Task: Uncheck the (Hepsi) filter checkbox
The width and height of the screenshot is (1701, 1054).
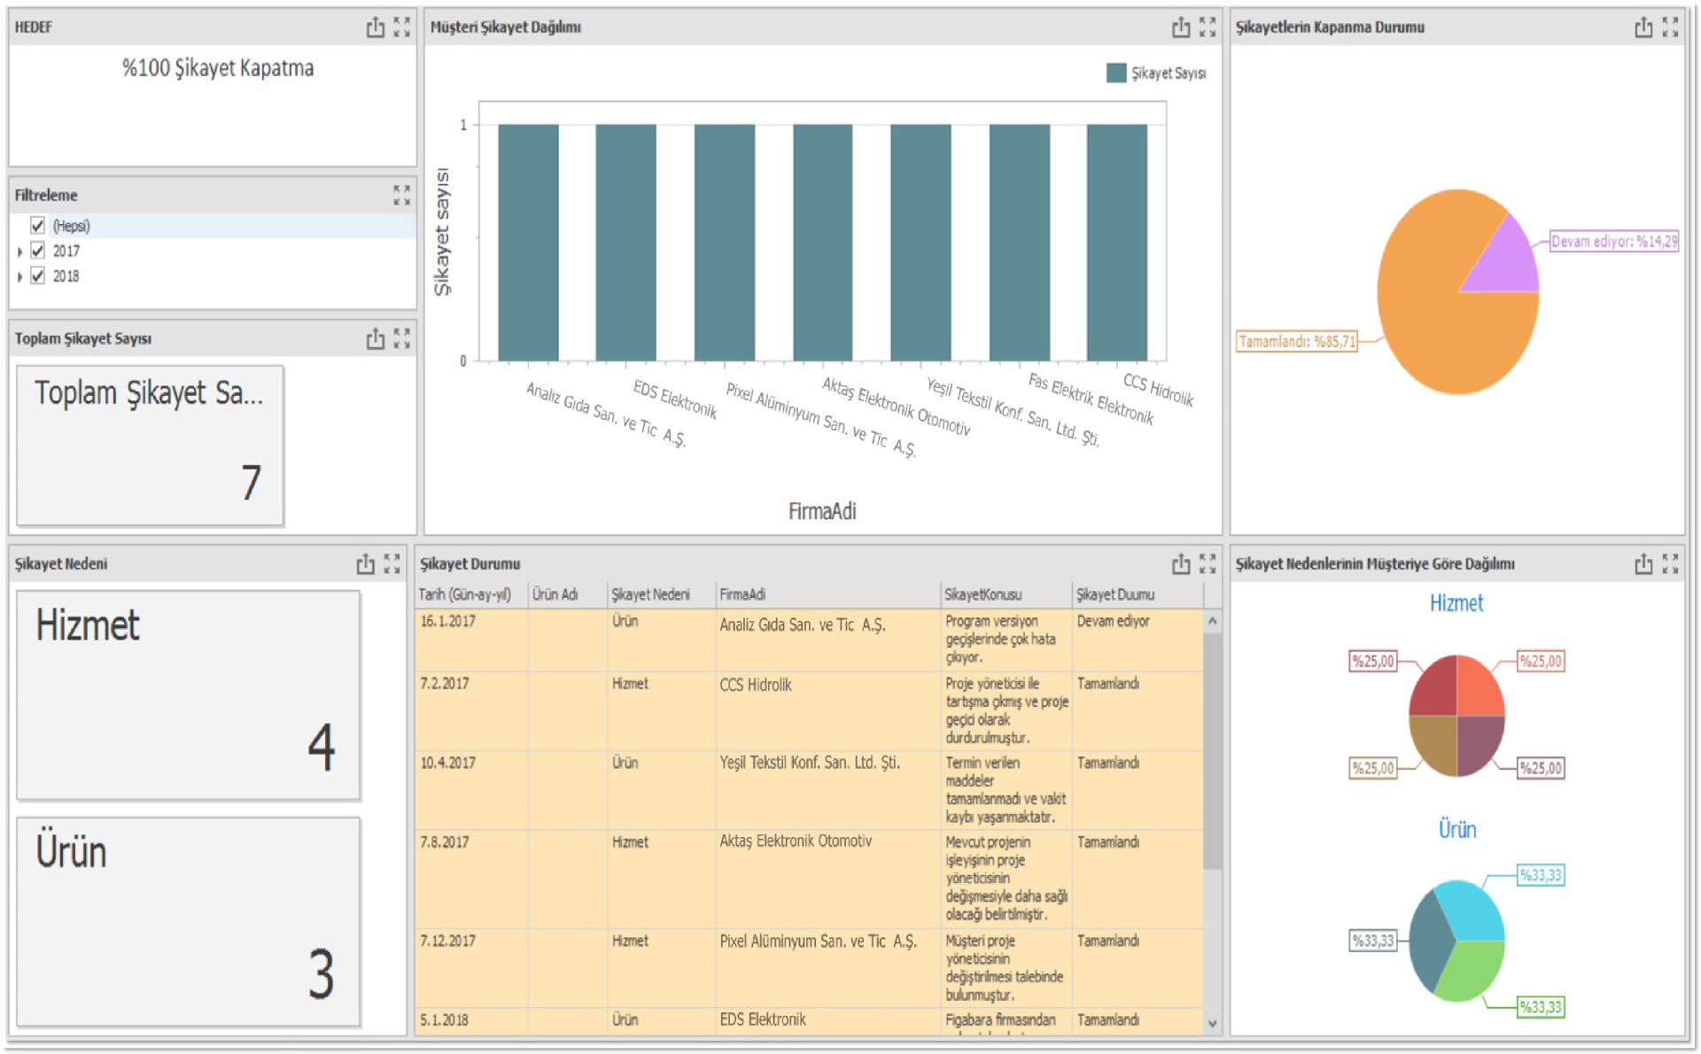Action: pos(37,226)
